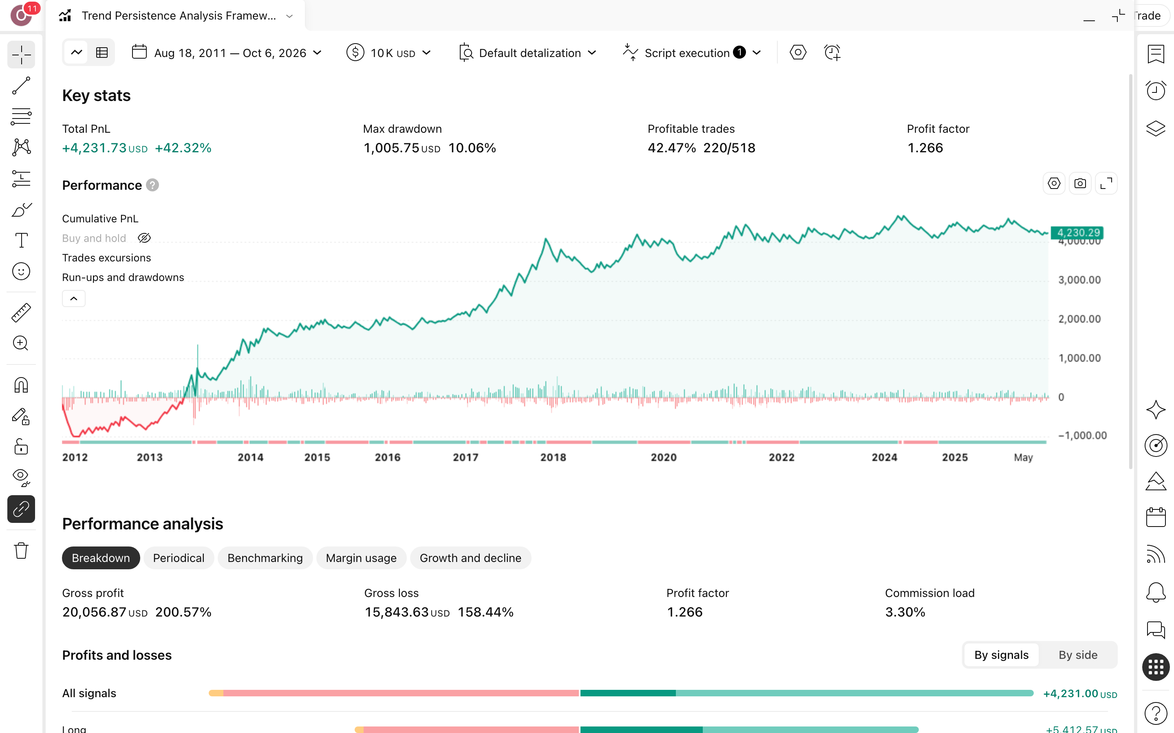Select the Text annotation tool
This screenshot has width=1174, height=733.
[21, 240]
